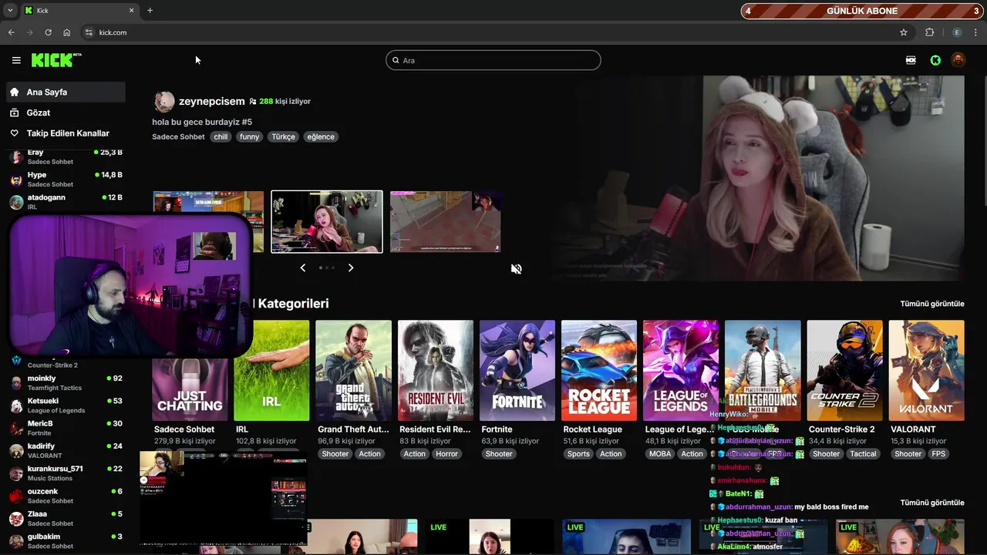
Task: Open Fortnite category card
Action: [517, 370]
